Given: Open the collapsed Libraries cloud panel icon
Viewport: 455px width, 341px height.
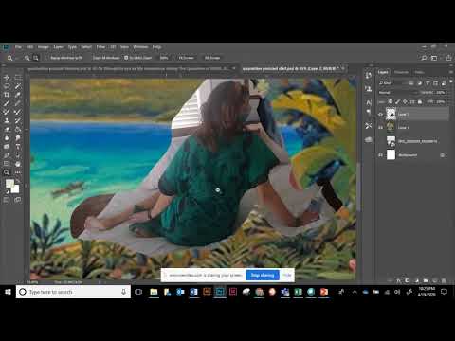Looking at the screenshot, I should [369, 139].
